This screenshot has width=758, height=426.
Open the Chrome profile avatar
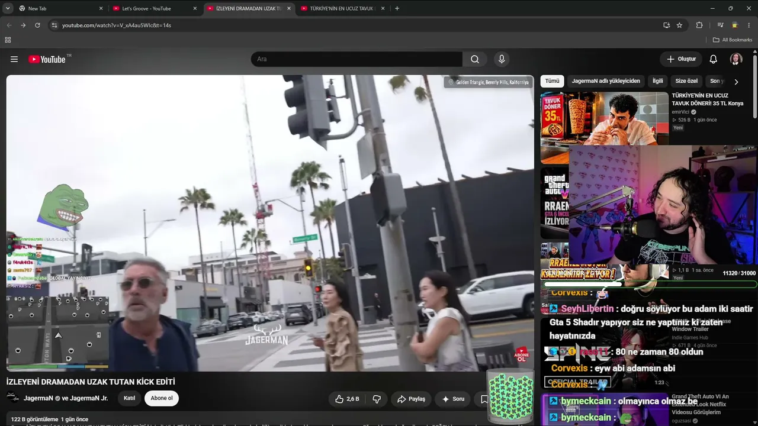coord(735,25)
